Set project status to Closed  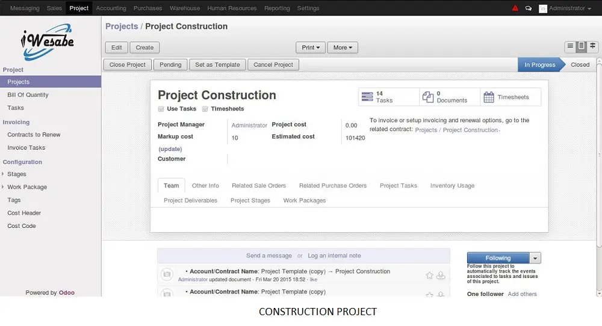(580, 65)
